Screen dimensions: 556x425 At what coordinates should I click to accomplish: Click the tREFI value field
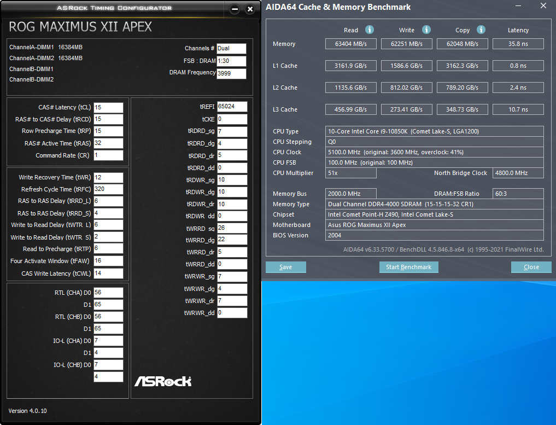point(232,107)
